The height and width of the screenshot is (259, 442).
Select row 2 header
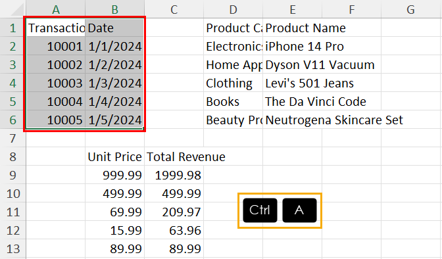pos(13,46)
